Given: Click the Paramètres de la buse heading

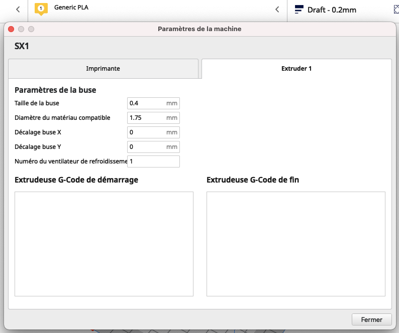Looking at the screenshot, I should click(x=55, y=90).
